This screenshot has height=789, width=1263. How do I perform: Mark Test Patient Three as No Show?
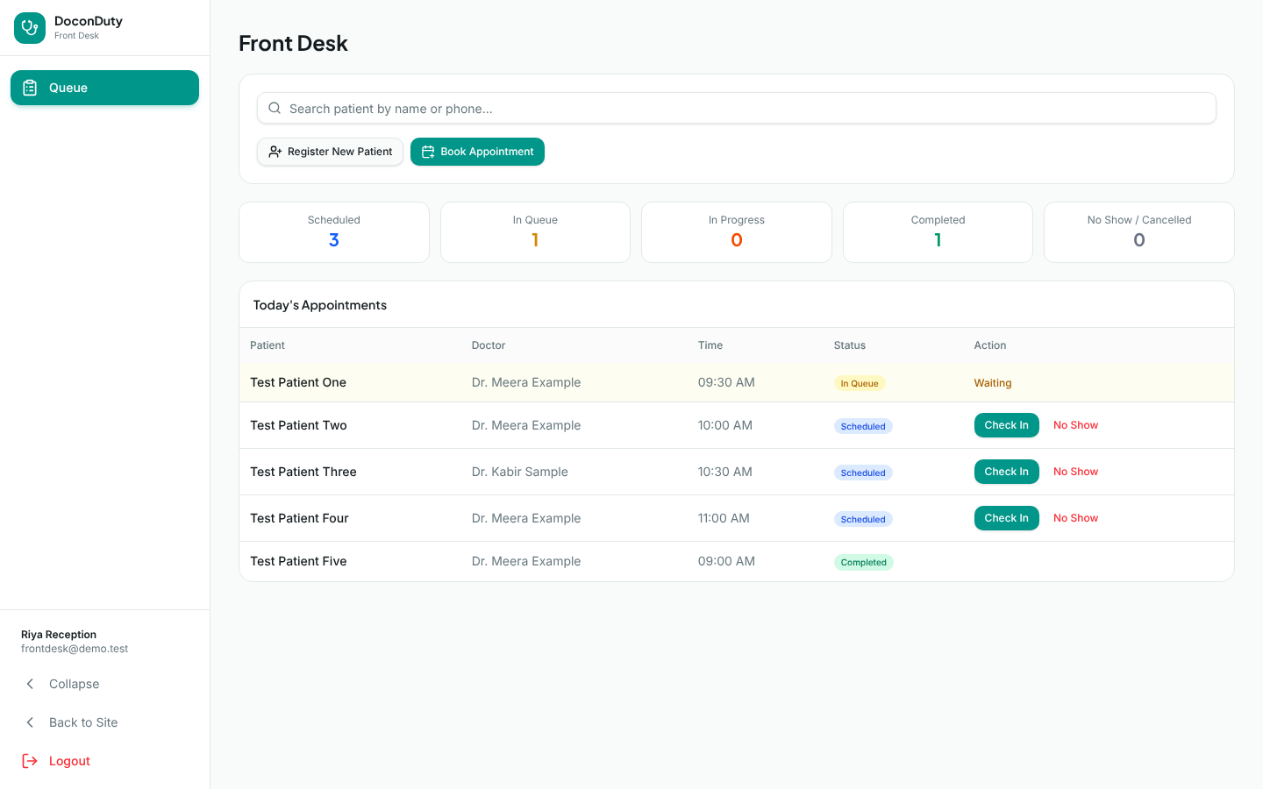(x=1075, y=472)
